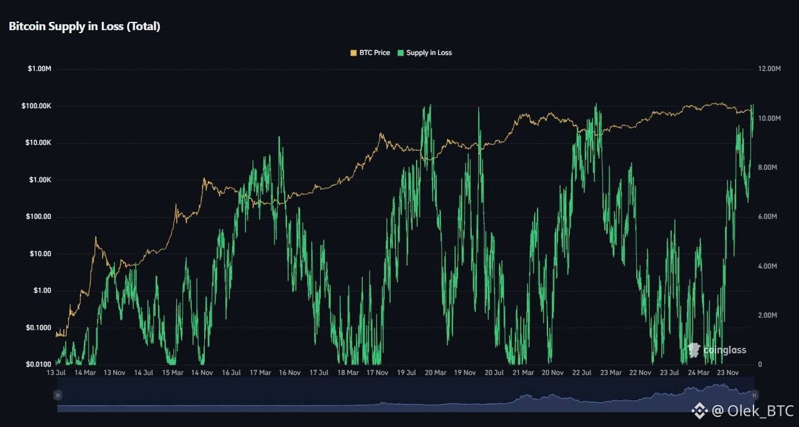Click the 13 Jul date label
Viewport: 799px width, 427px height.
tap(56, 373)
